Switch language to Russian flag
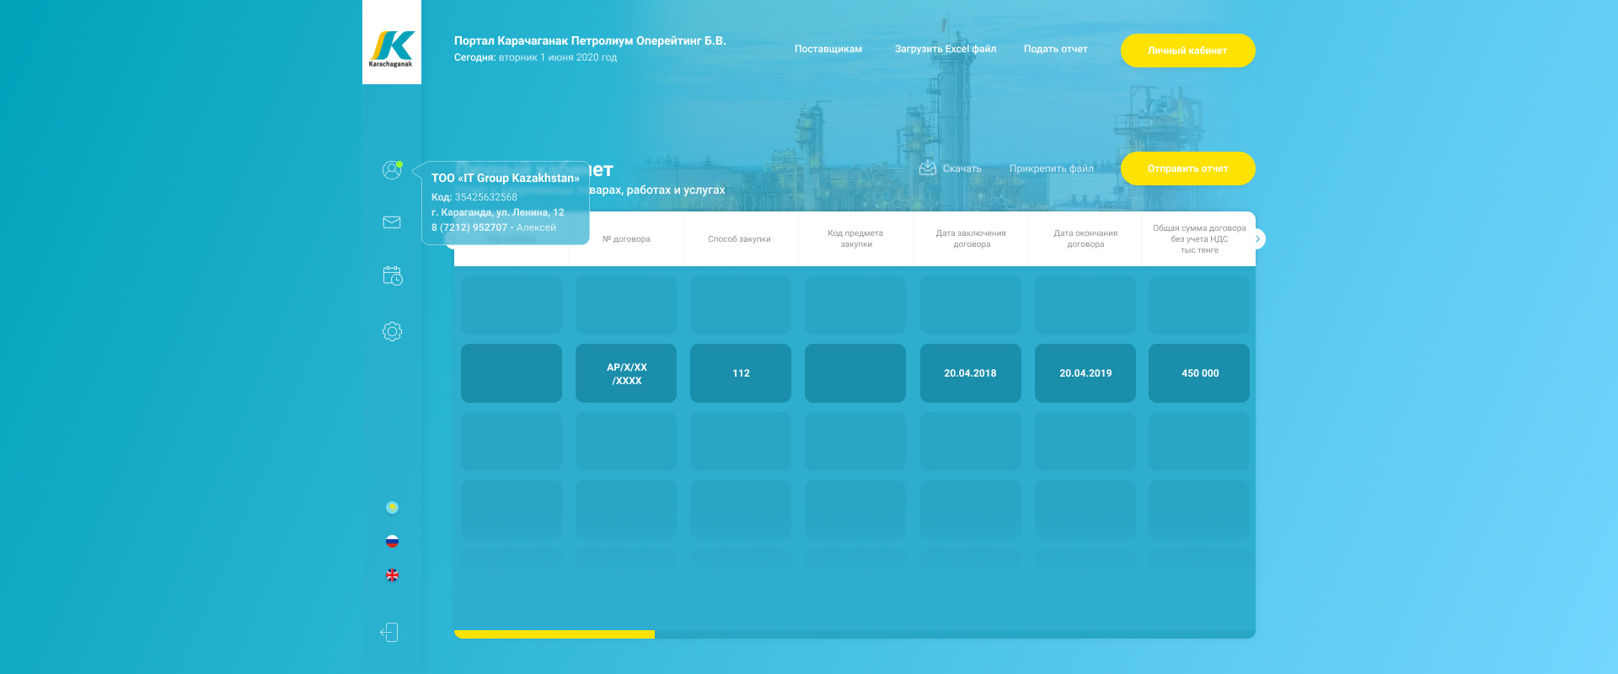Screen dimensions: 1618x674 [x=392, y=542]
